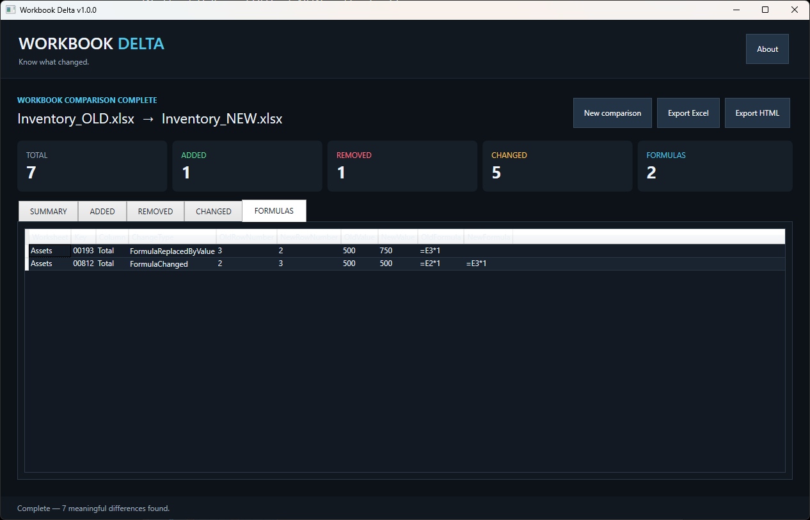Sort by the OldRowNumber column header

coord(246,237)
